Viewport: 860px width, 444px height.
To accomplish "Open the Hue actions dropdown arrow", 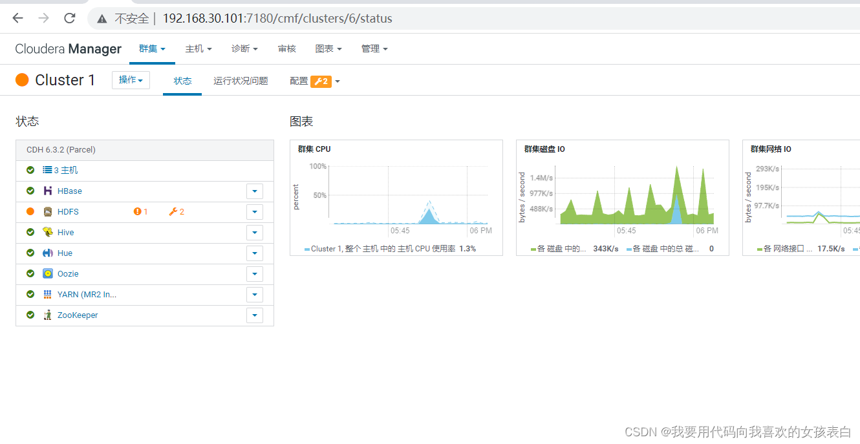I will pos(255,253).
